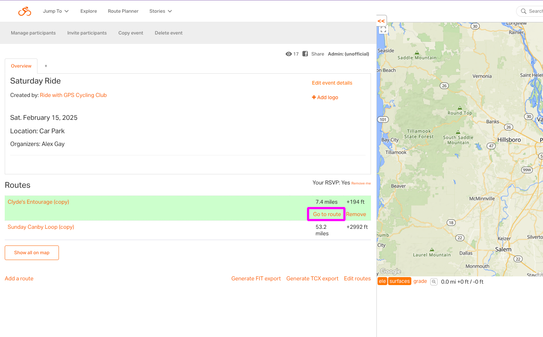Viewport: 543px width, 337px height.
Task: Open Edit event details
Action: click(332, 83)
